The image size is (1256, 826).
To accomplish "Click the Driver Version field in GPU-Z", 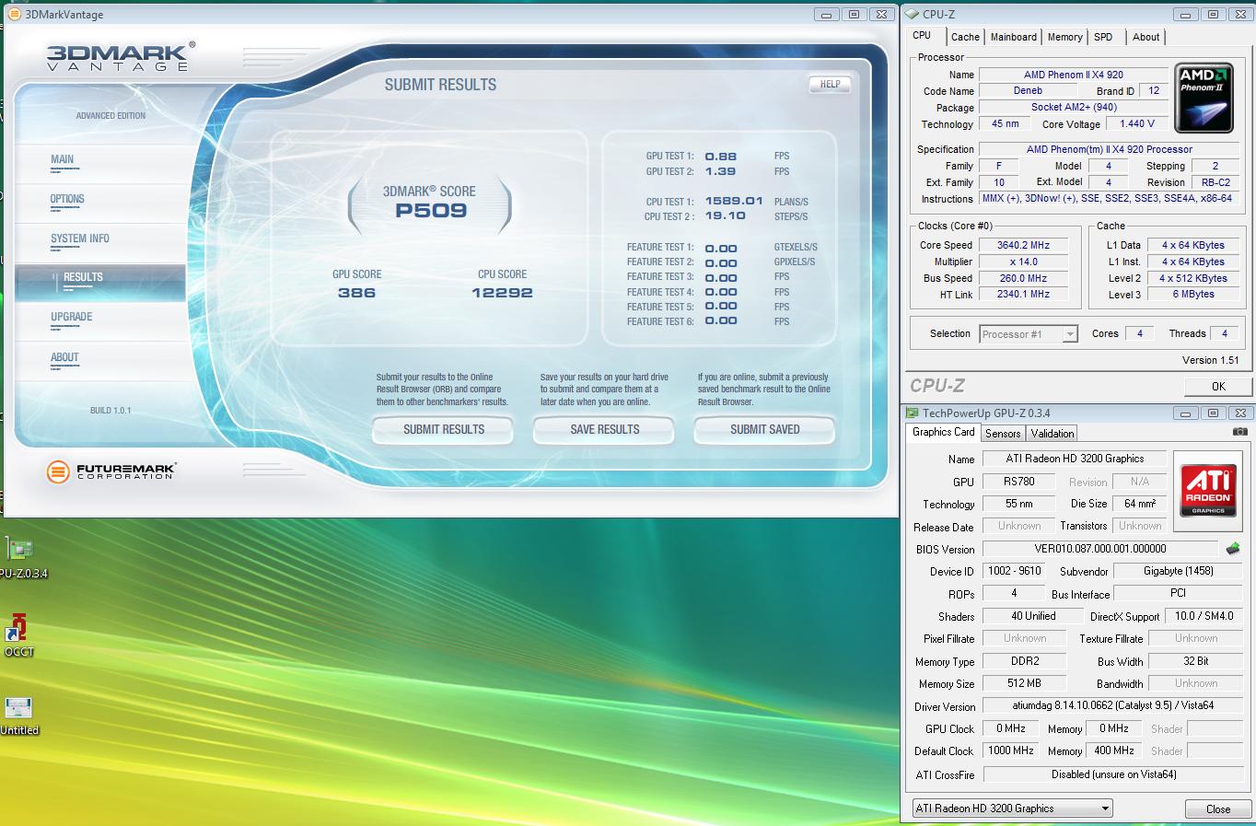I will click(x=1112, y=705).
